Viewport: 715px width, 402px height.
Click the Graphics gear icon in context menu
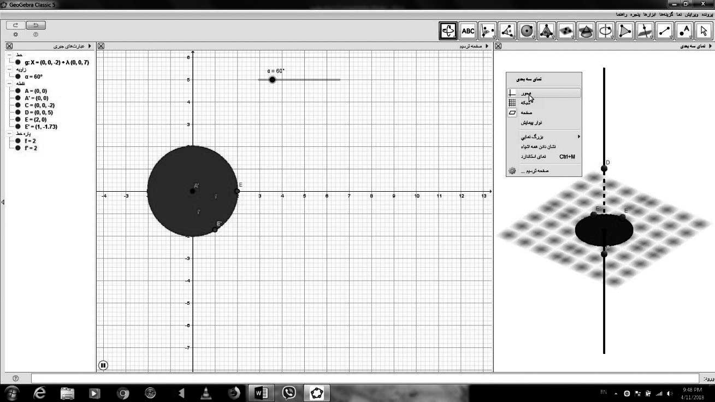tap(512, 171)
